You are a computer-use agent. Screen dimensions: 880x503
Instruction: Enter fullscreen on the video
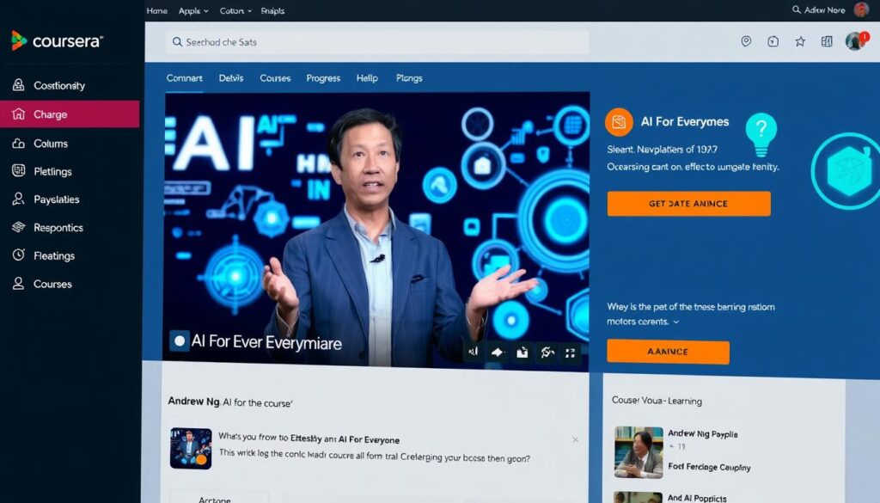(571, 353)
